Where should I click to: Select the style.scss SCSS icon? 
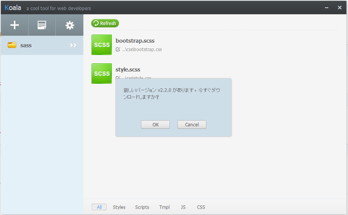pyautogui.click(x=102, y=73)
